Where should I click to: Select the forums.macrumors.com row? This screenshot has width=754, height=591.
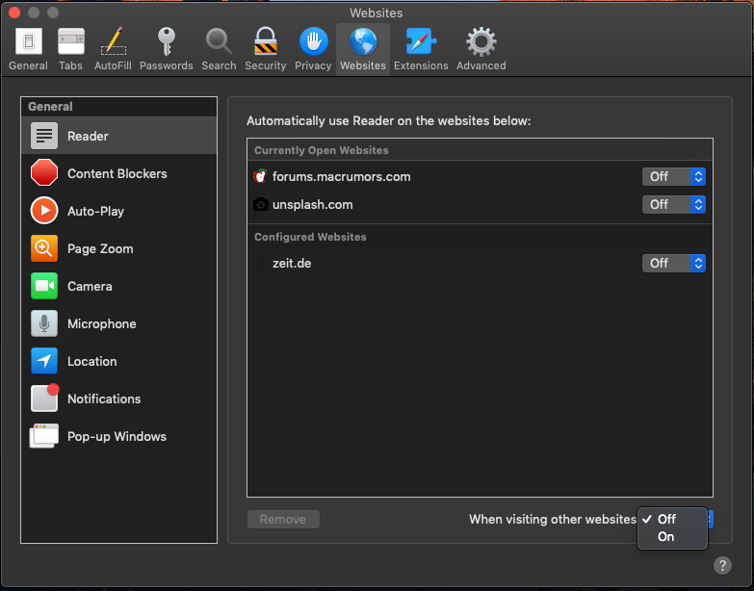coord(480,177)
